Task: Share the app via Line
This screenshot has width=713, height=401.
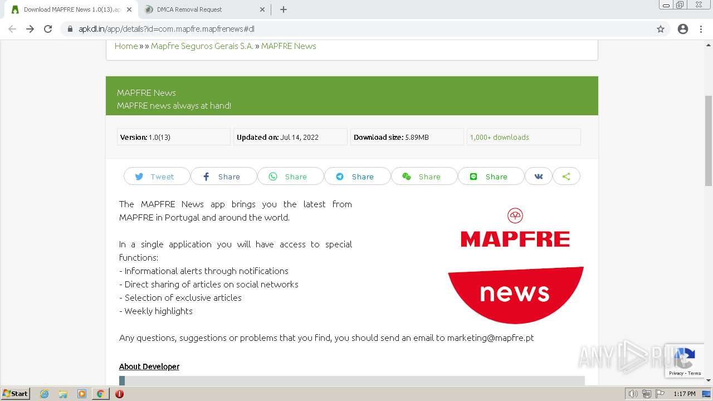Action: [491, 177]
